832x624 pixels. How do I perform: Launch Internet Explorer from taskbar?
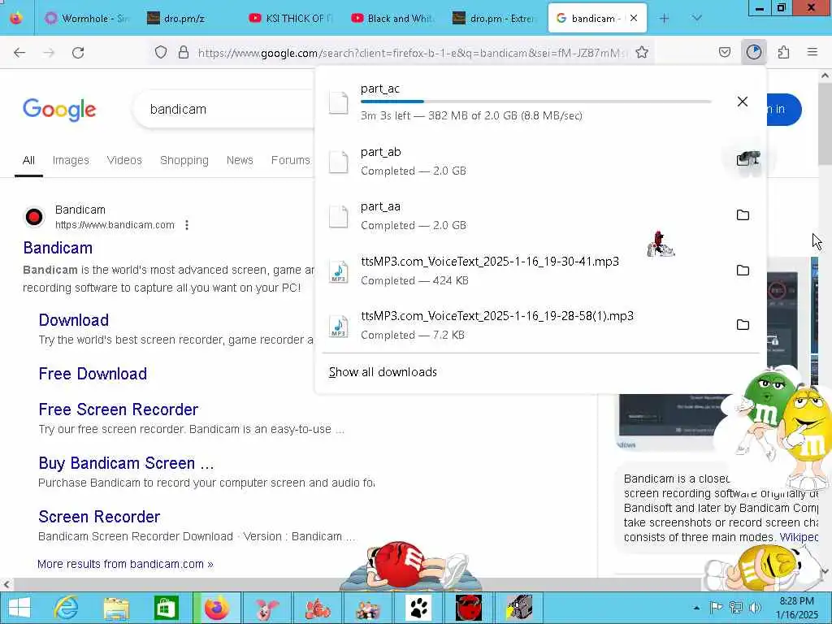67,608
